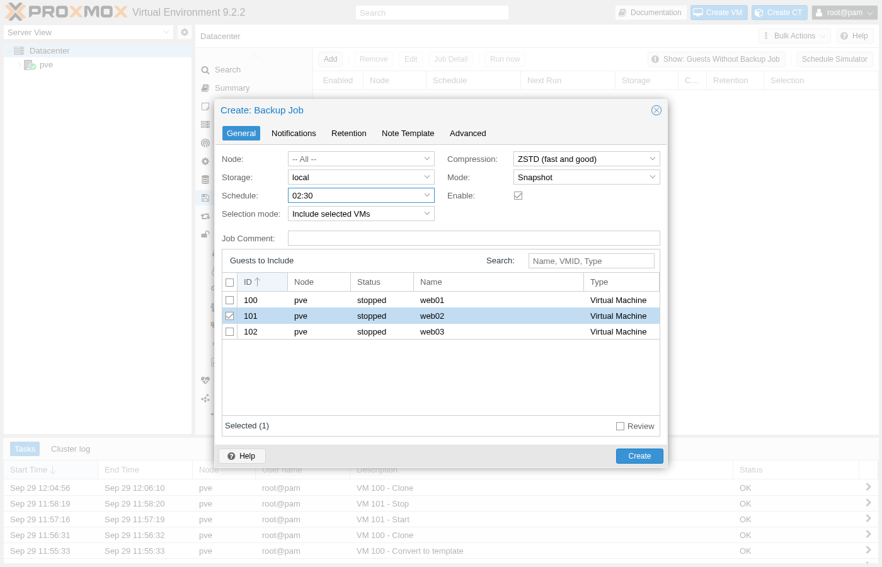
Task: Switch to General tab
Action: click(x=241, y=134)
